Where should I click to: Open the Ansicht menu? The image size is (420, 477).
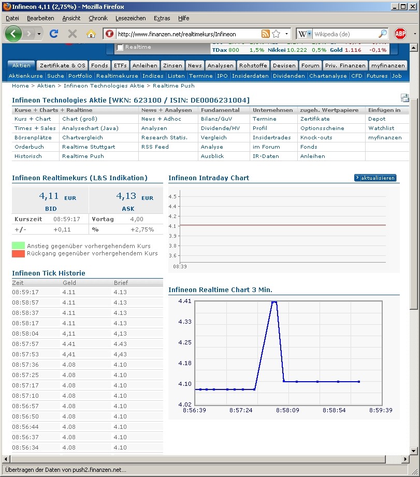pos(71,18)
